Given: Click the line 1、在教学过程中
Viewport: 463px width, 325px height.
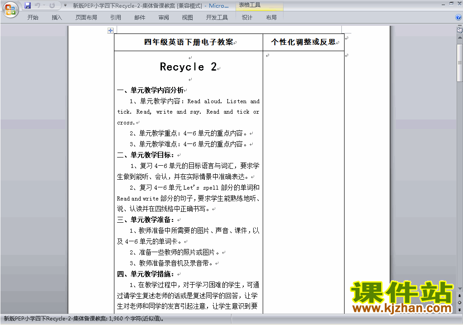Looking at the screenshot, I should pyautogui.click(x=194, y=285).
